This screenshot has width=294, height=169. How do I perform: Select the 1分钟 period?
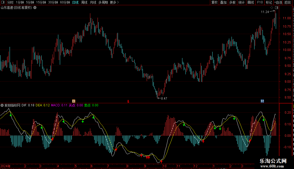20,2
